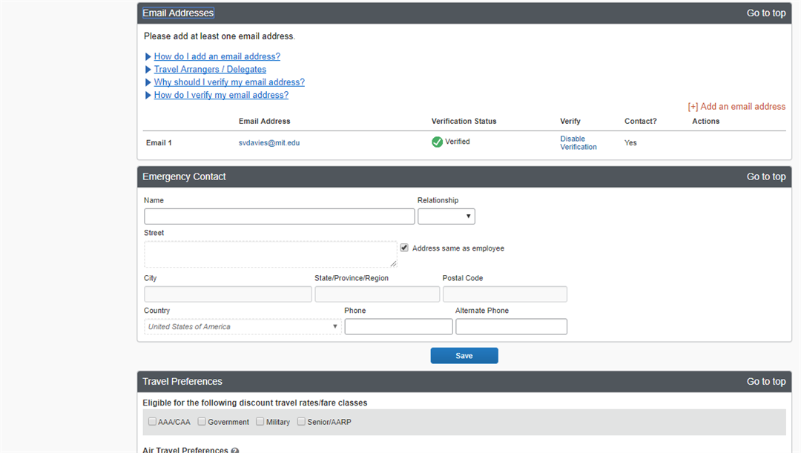The image size is (801, 453).
Task: Expand 'Why should I verify my email address?'
Action: point(228,82)
